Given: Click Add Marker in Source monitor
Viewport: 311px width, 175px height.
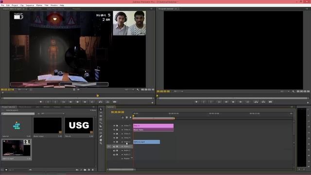Looking at the screenshot, I should click(x=41, y=102).
